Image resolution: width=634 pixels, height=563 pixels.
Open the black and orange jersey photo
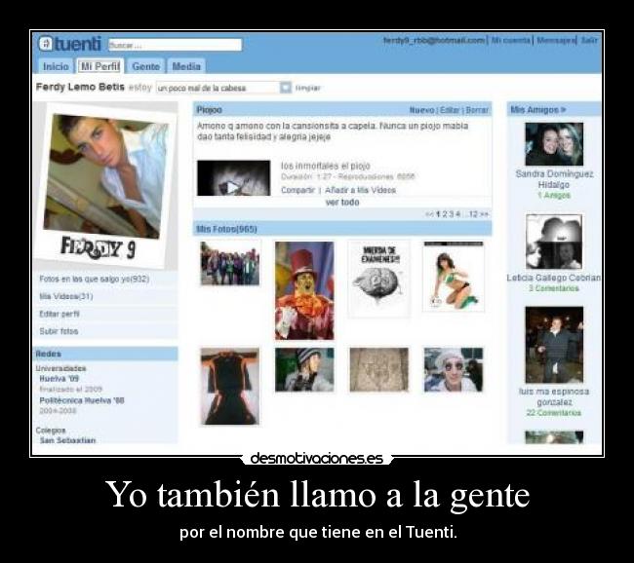click(230, 387)
